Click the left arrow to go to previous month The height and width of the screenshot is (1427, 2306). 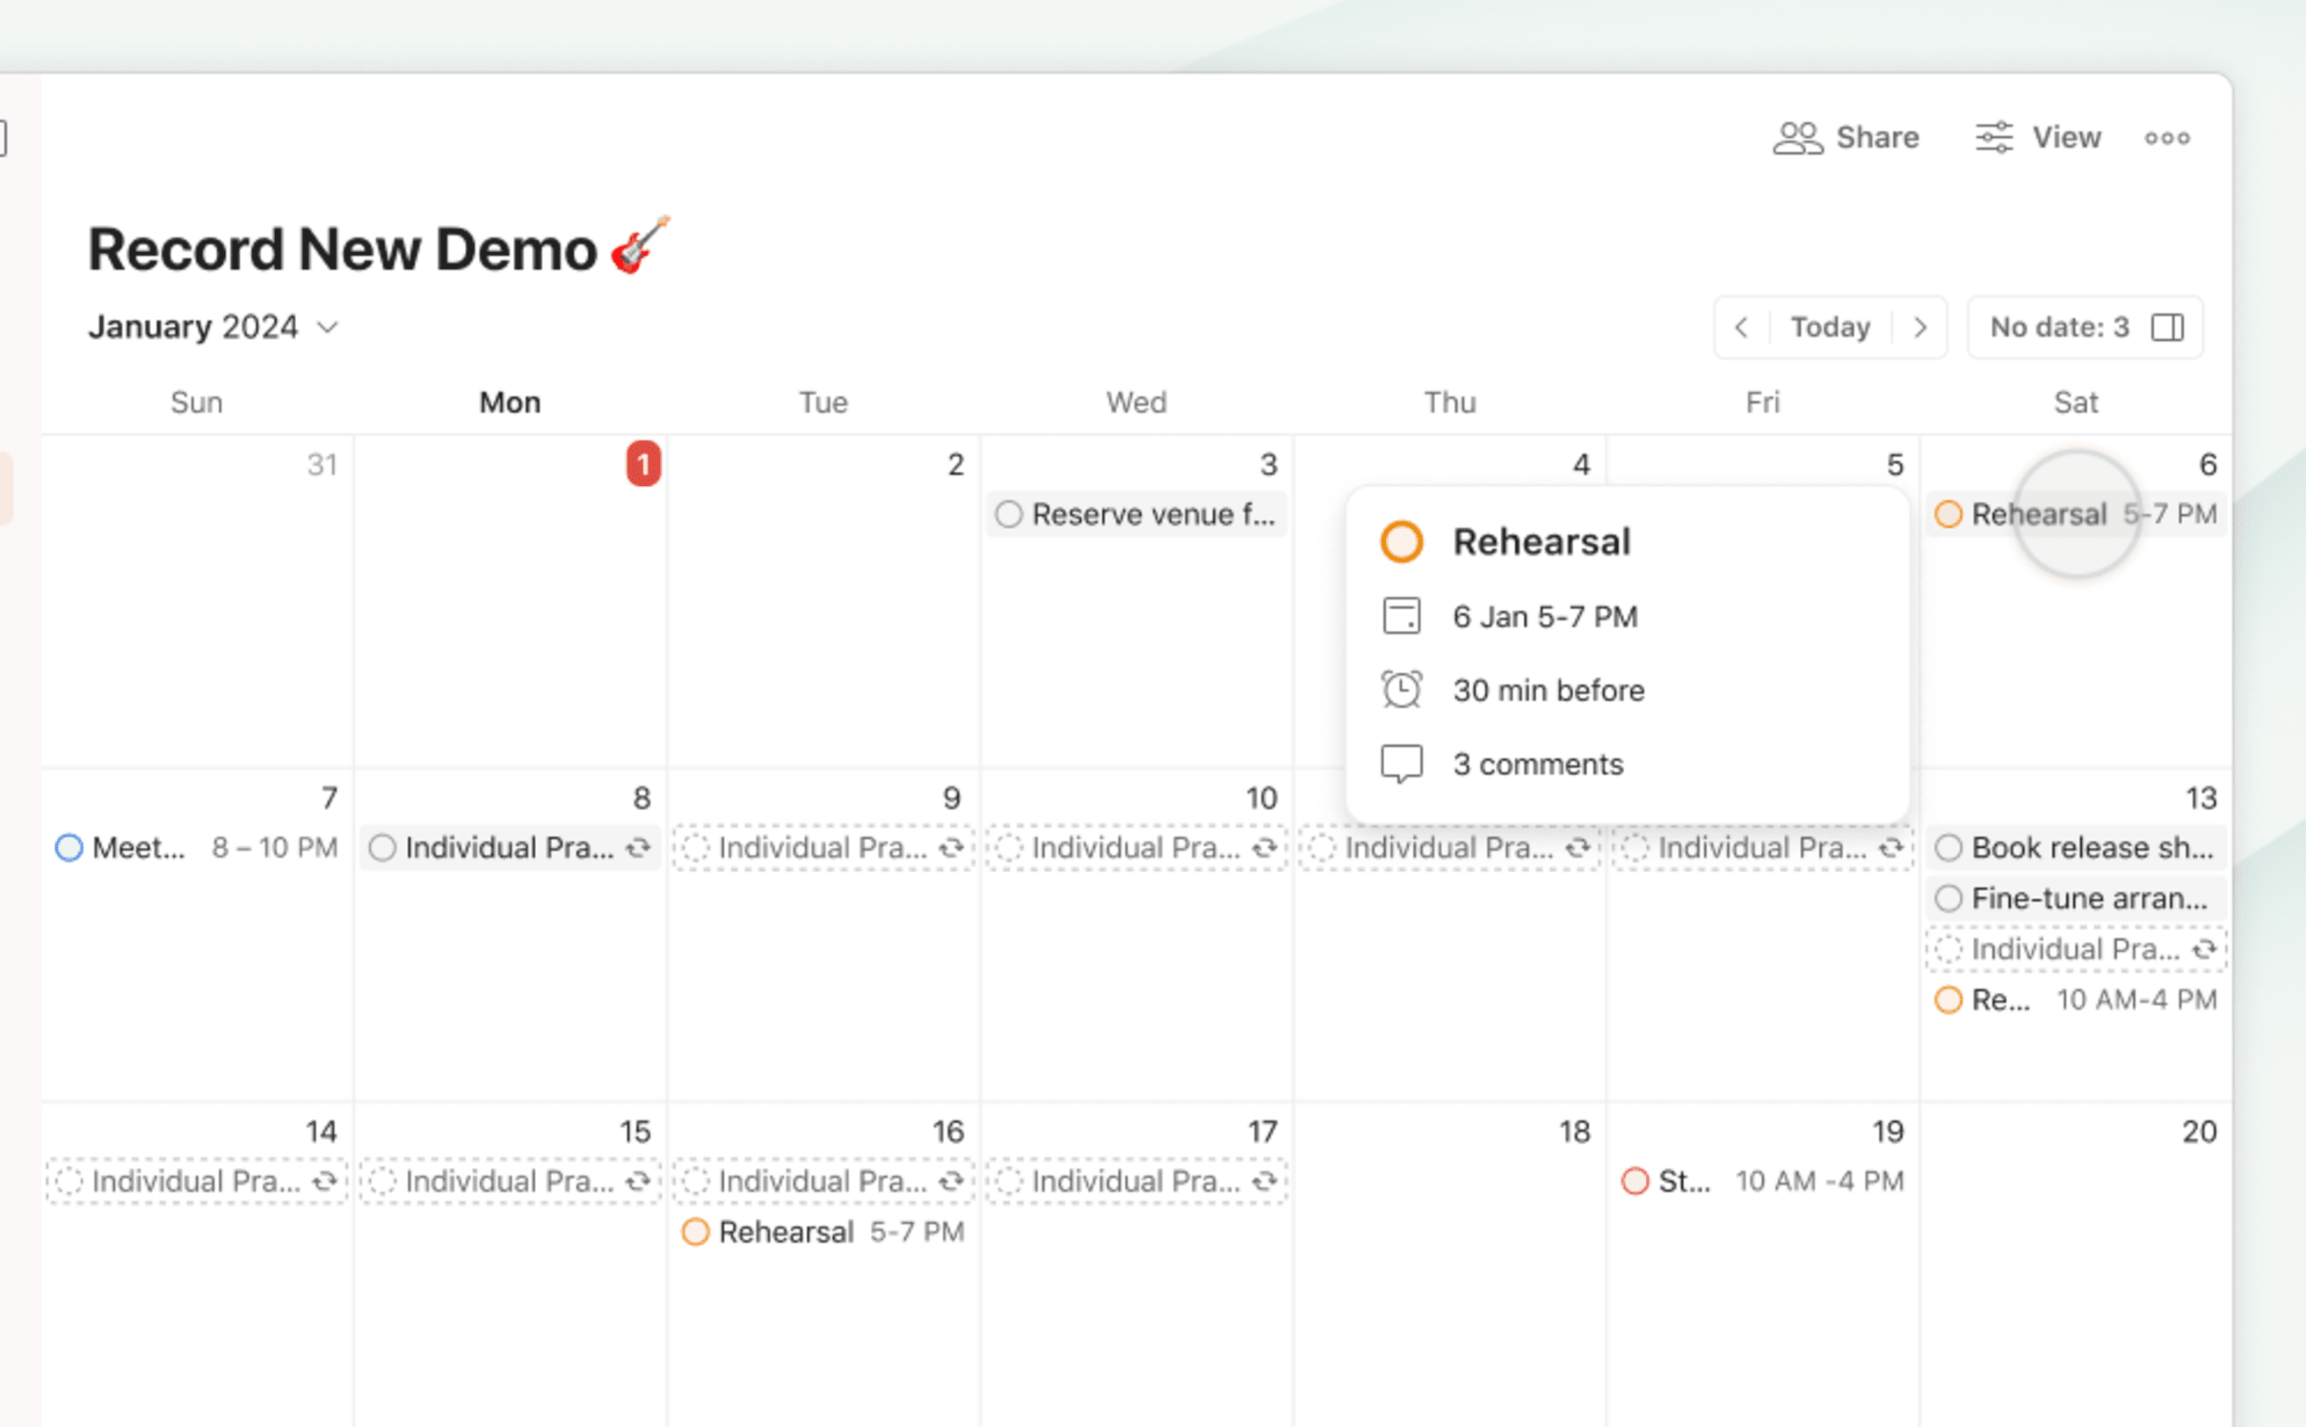coord(1741,326)
